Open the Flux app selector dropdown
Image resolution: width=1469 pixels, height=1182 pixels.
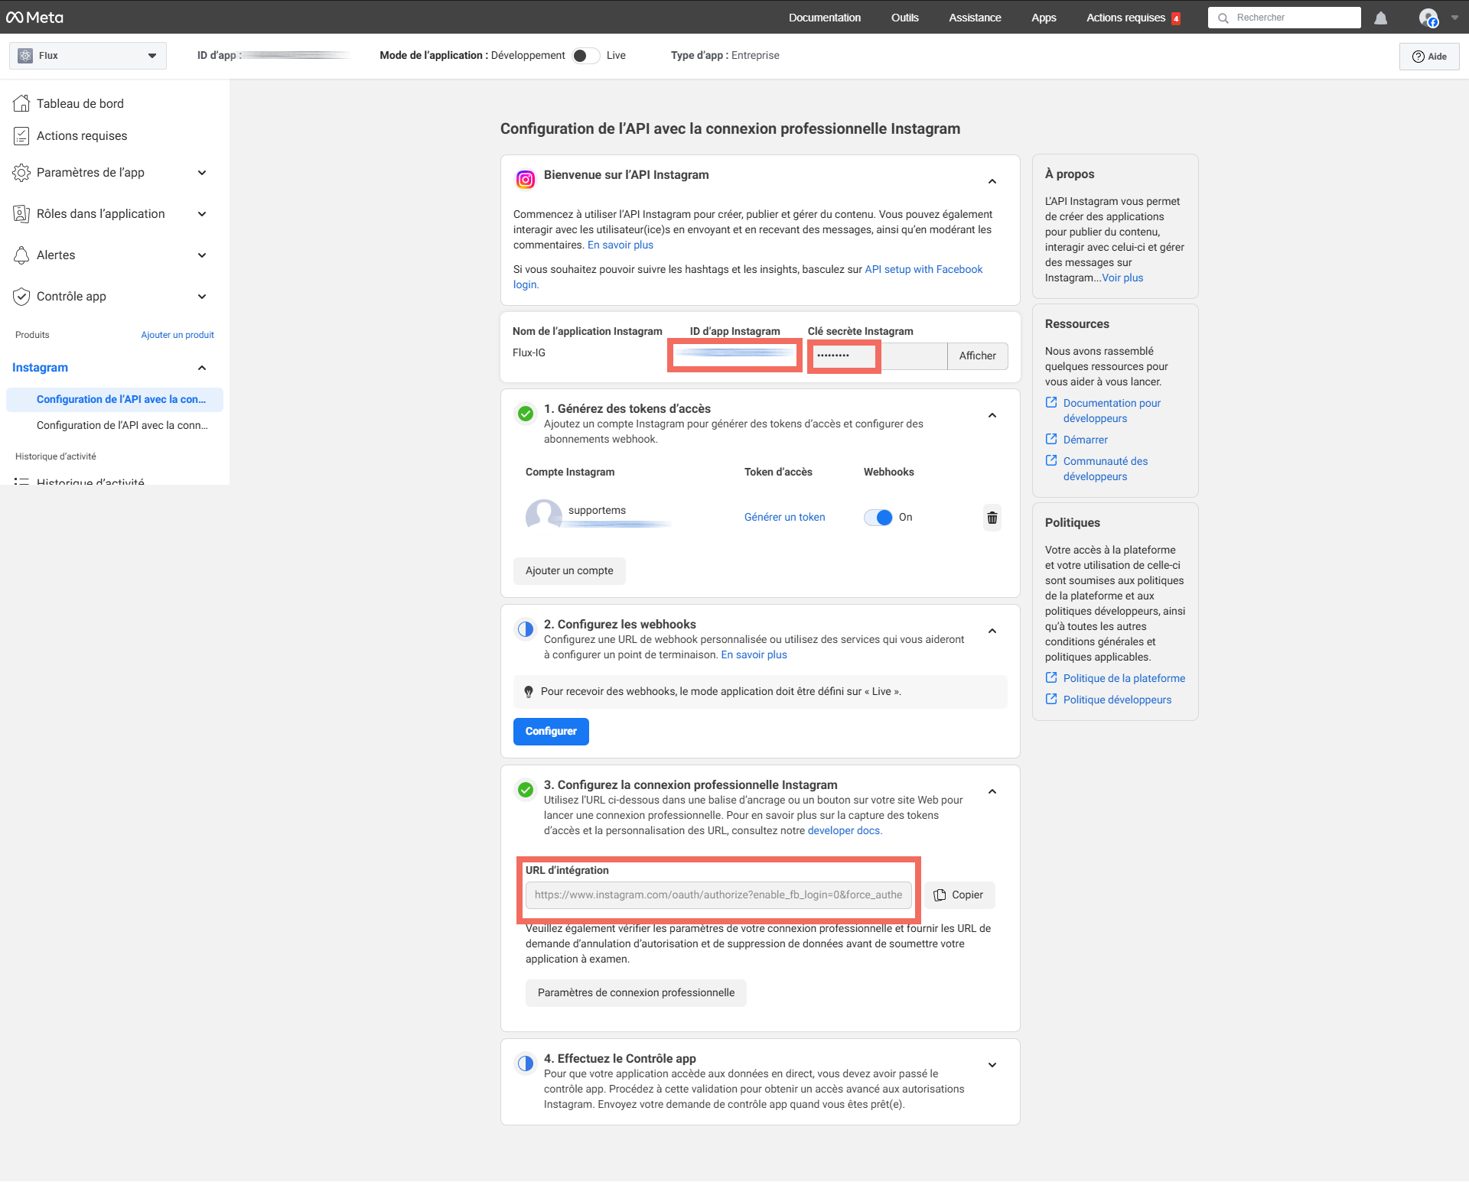point(88,56)
